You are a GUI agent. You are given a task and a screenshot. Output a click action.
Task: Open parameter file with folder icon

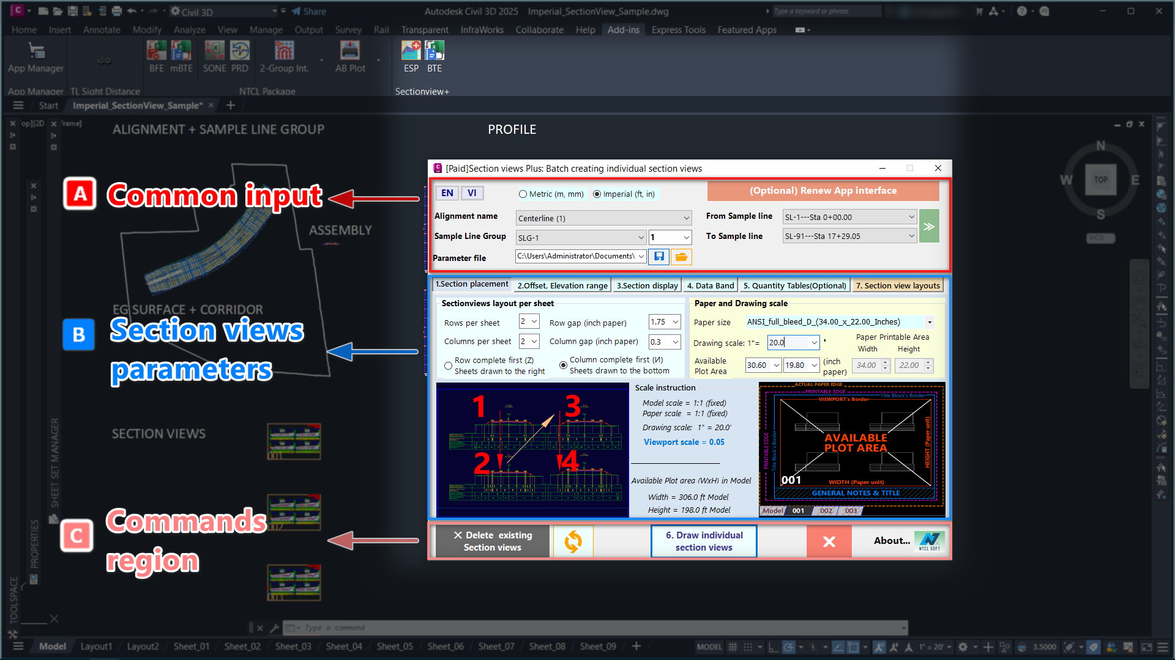point(681,257)
